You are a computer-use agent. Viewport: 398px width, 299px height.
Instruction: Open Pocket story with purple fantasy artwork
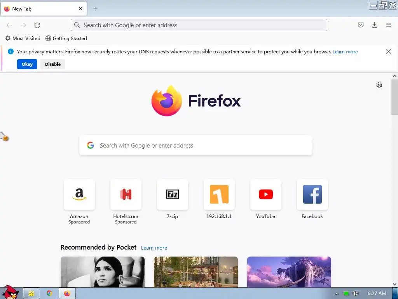click(x=289, y=272)
